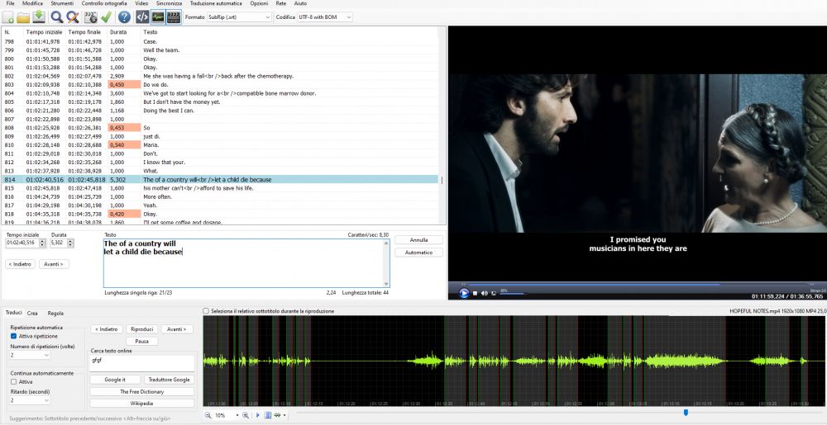This screenshot has width=827, height=425.
Task: Open subtitle file with folder icon
Action: click(23, 17)
